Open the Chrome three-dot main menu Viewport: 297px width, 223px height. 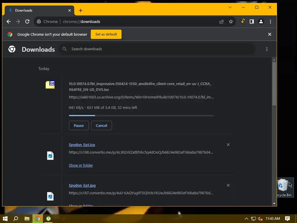pyautogui.click(x=270, y=21)
